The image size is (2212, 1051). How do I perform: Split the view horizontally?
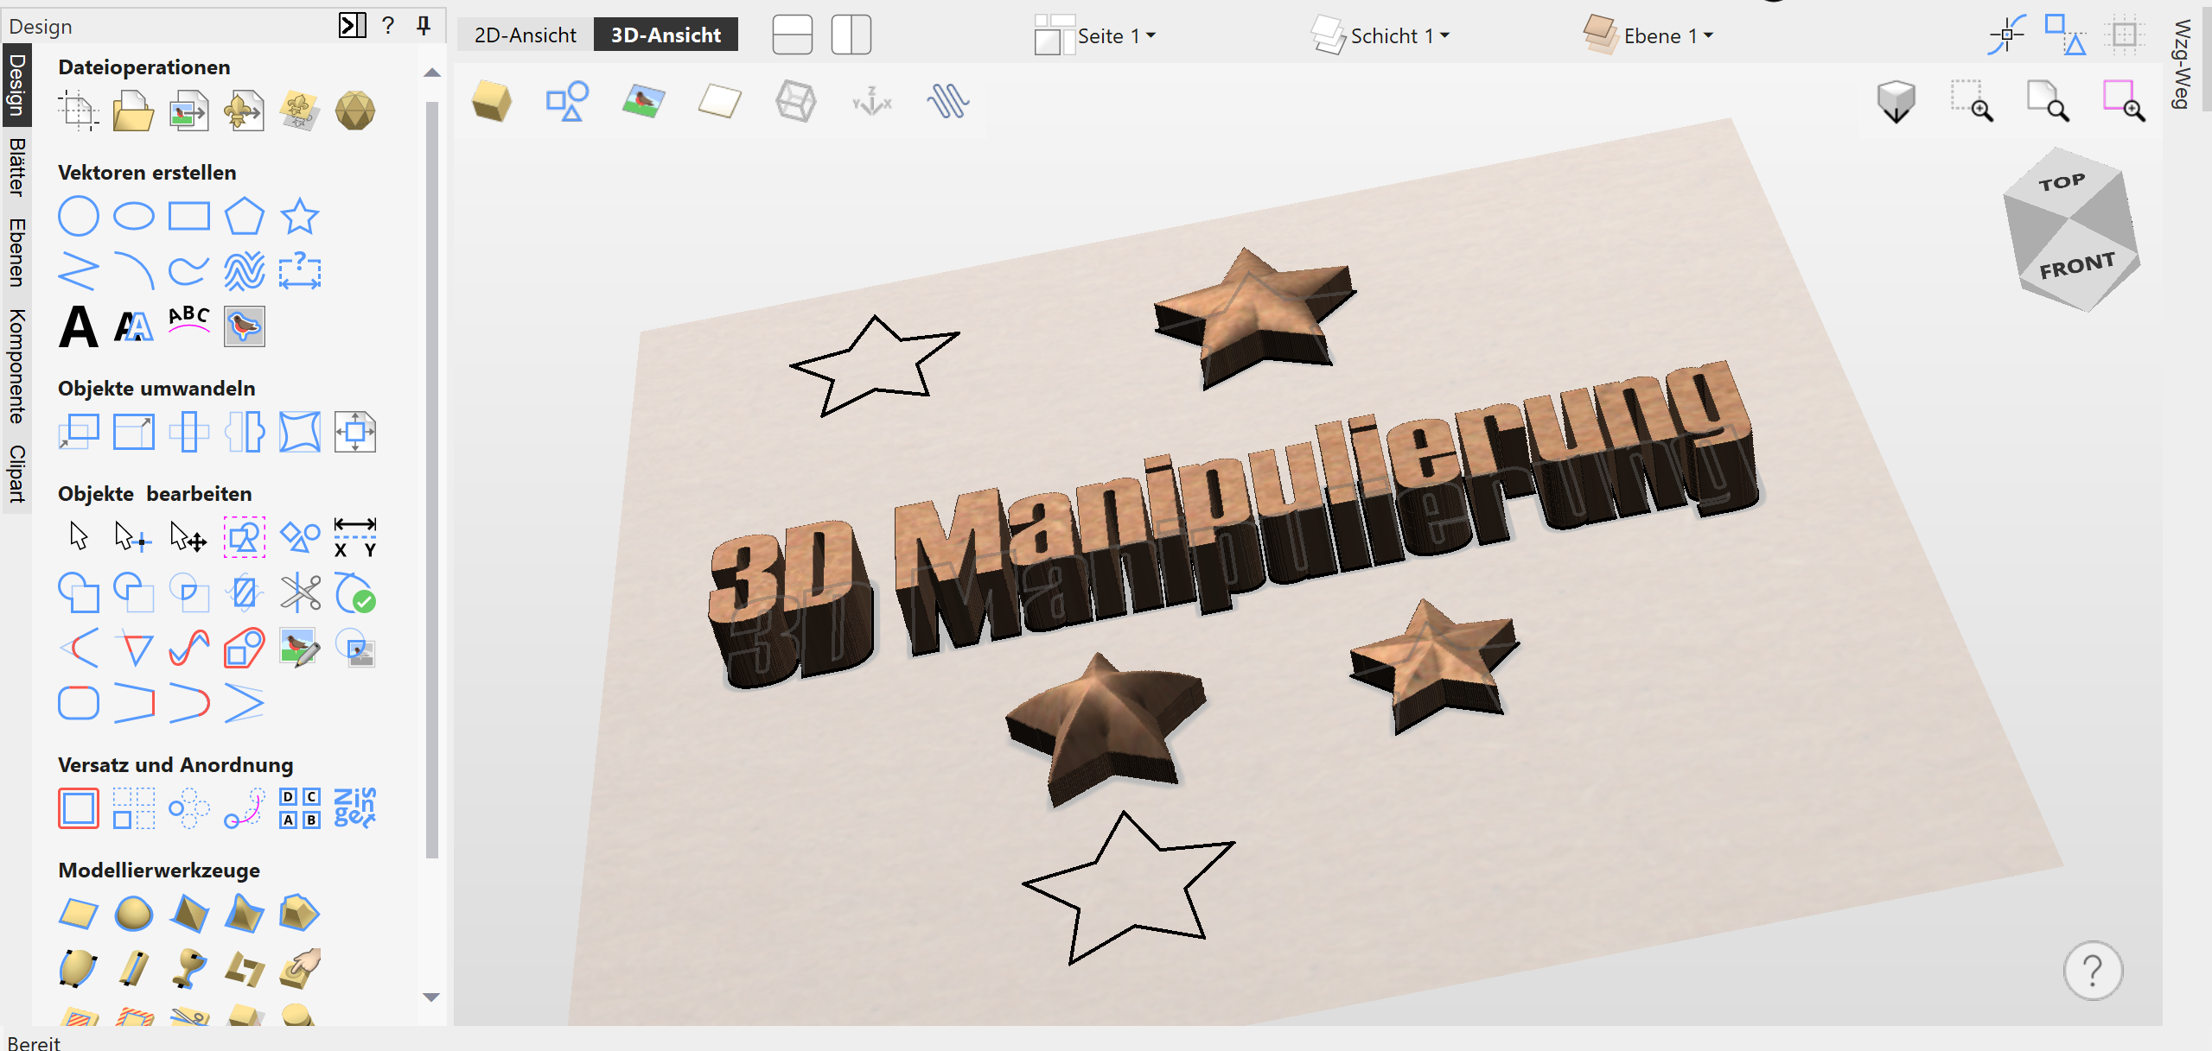(x=793, y=35)
